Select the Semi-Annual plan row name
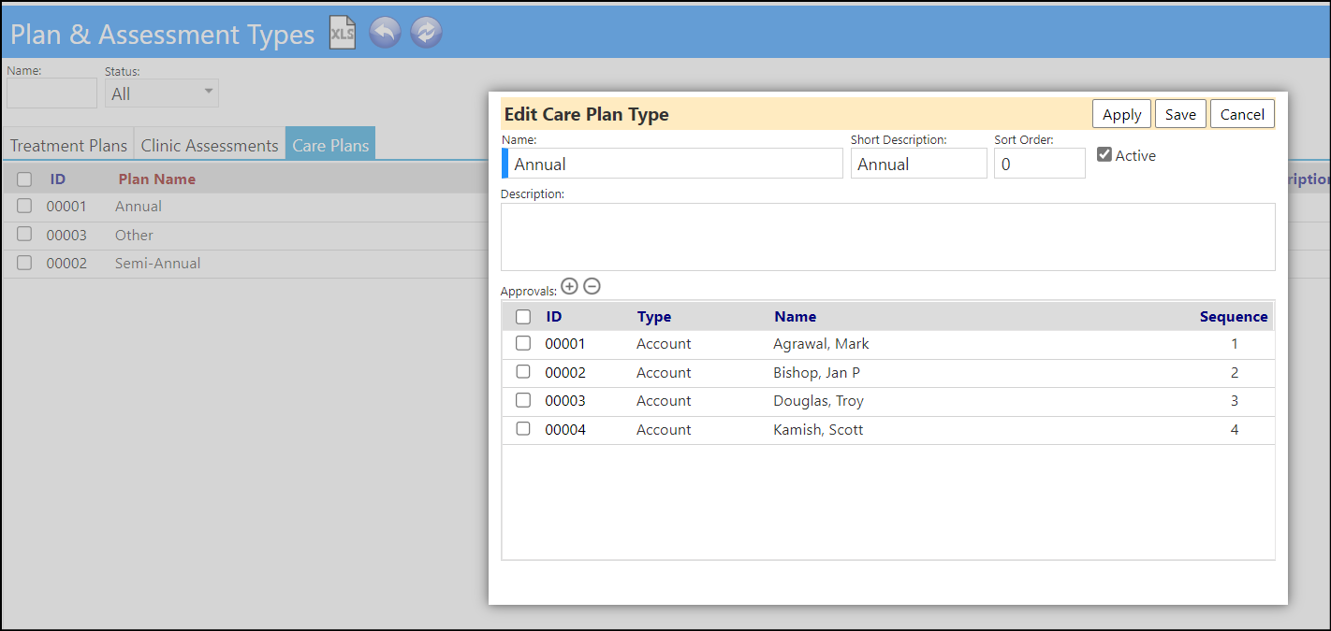 157,263
